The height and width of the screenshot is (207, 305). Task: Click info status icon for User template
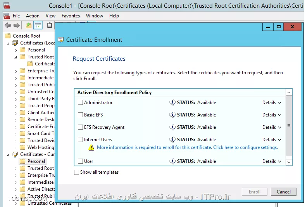(x=172, y=161)
